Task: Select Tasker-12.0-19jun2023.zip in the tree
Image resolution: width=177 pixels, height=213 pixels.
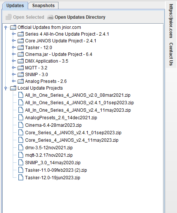Action: pyautogui.click(x=52, y=178)
